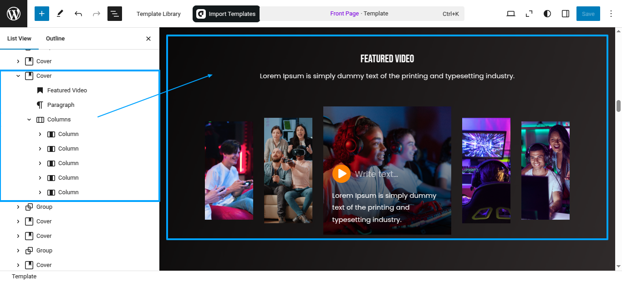The height and width of the screenshot is (282, 622).
Task: Select the purple monitor gaming chair image
Action: coord(486,171)
